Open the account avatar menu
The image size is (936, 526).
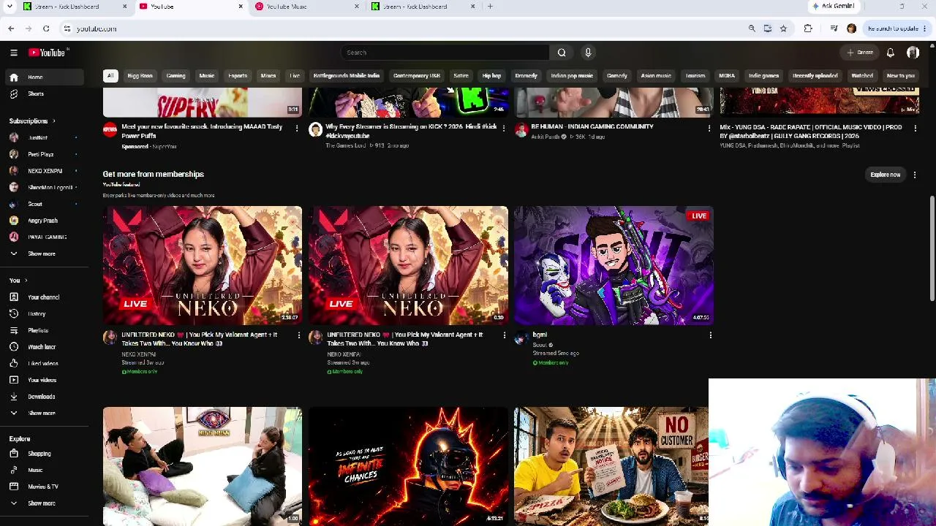913,53
